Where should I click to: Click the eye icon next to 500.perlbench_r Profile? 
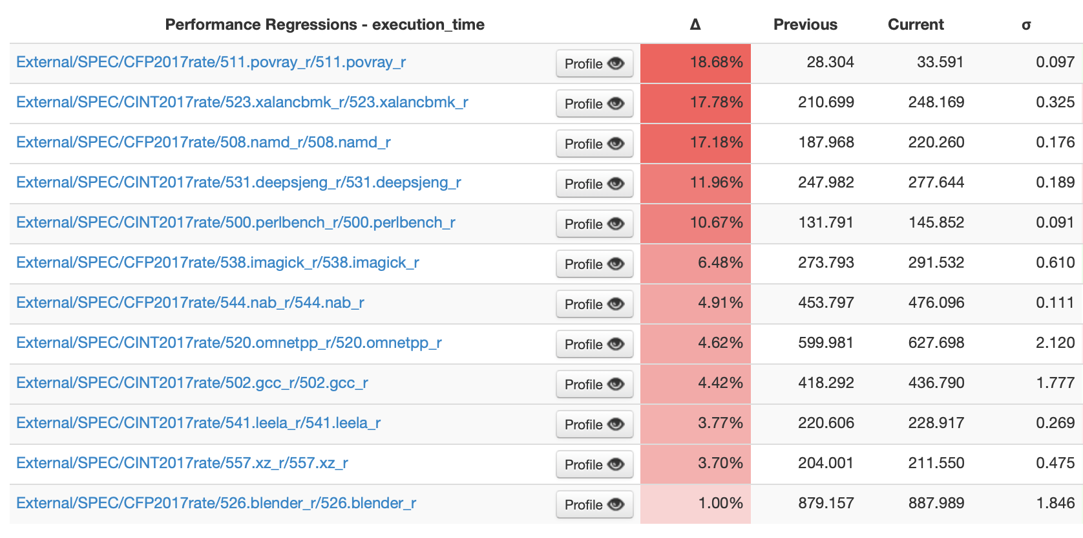615,224
